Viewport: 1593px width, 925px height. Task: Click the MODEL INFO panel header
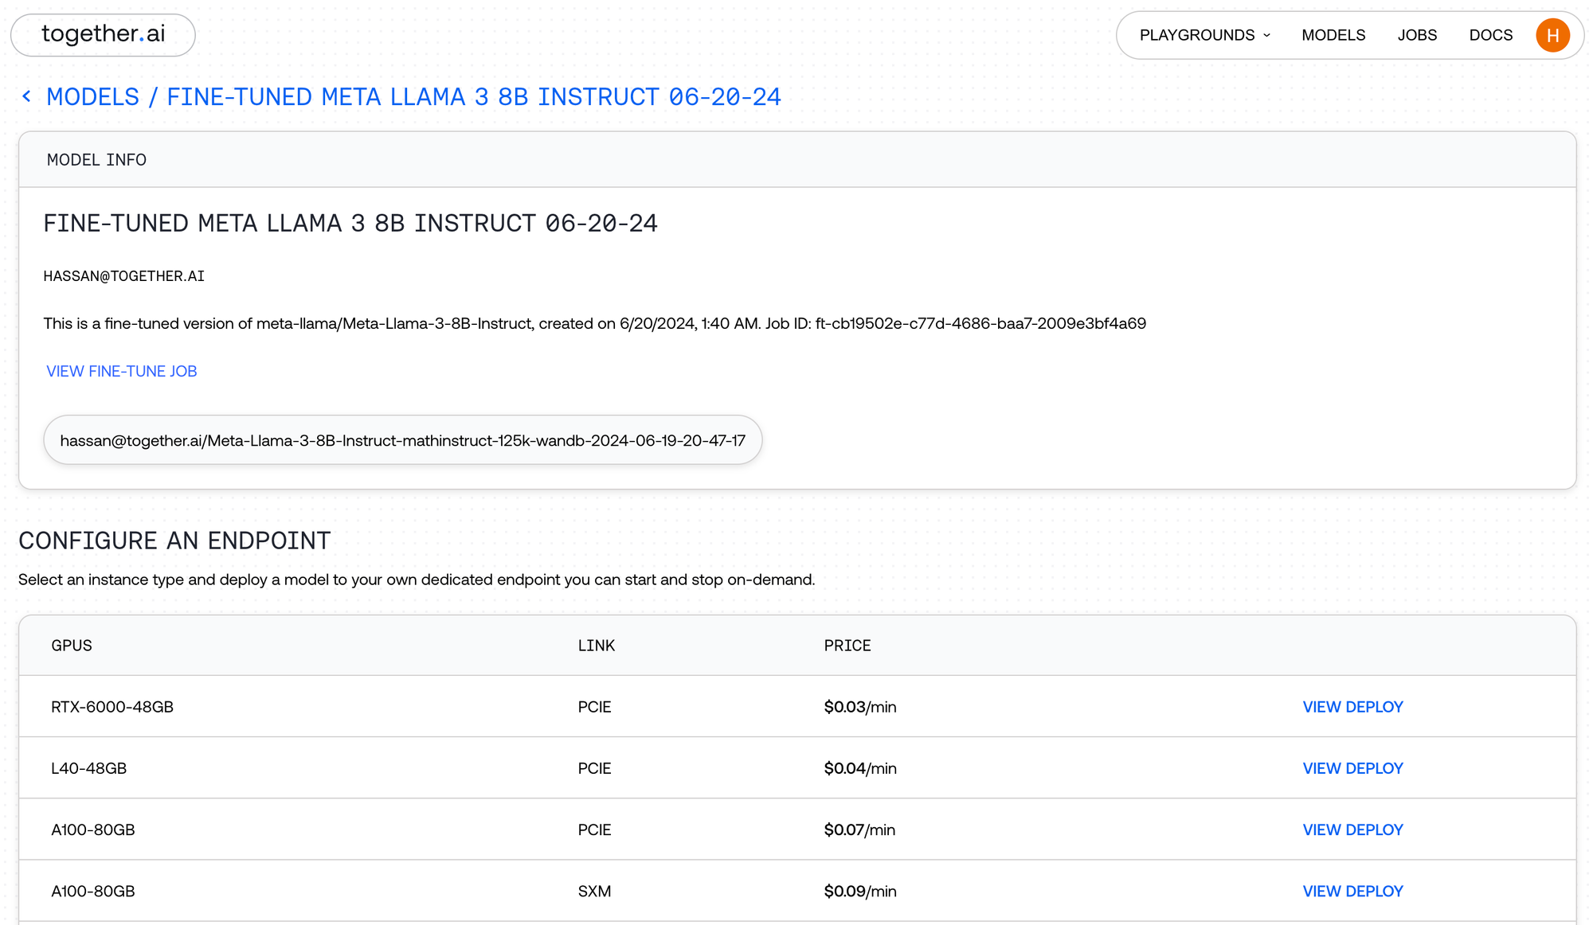797,160
